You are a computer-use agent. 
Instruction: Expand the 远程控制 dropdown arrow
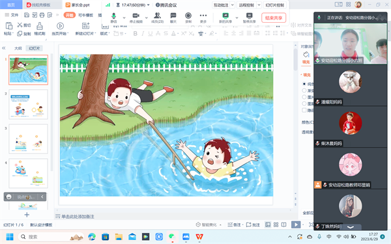(259, 5)
